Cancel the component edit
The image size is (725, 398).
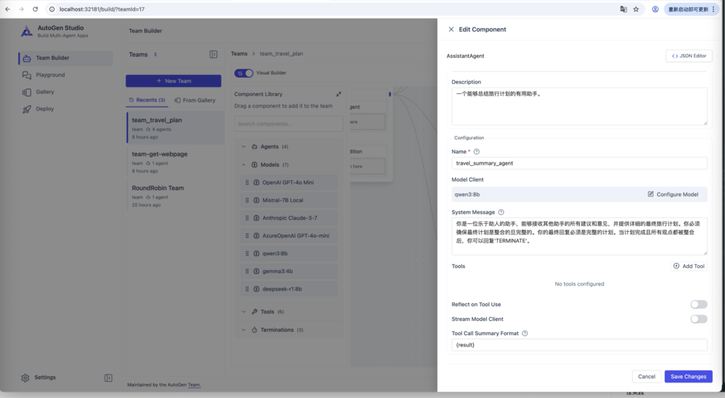(646, 376)
